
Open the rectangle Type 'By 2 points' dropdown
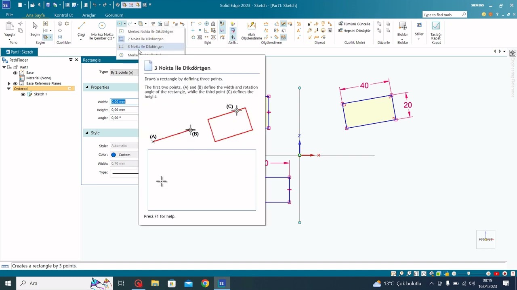point(124,72)
